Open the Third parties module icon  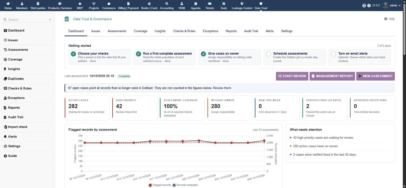[38, 4]
